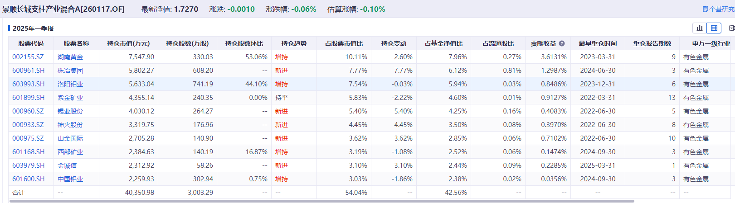Click 金诚信 stock name link
735x203 pixels.
point(67,165)
